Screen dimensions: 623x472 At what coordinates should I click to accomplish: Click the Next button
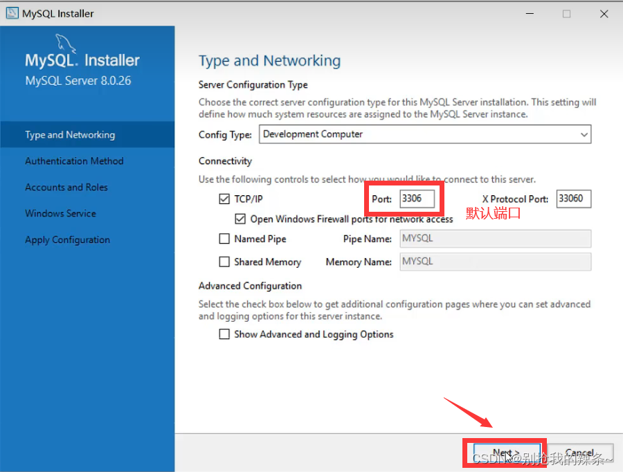point(507,453)
